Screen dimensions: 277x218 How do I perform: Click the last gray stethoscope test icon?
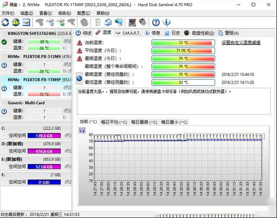point(71,22)
